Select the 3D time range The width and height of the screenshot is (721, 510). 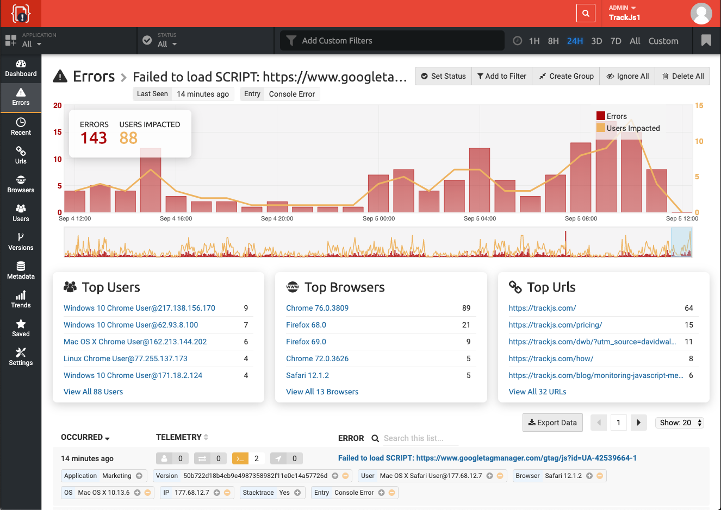[596, 41]
